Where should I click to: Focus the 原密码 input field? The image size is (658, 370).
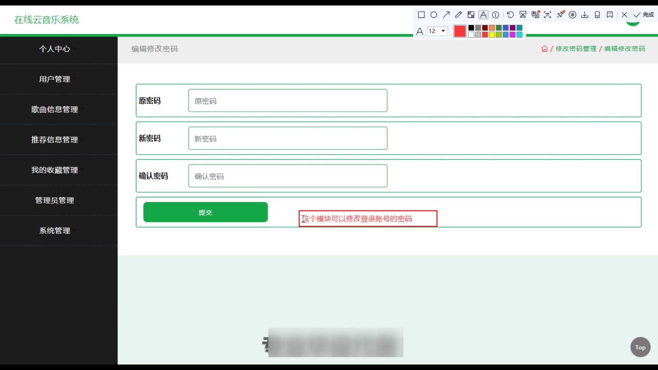click(x=288, y=101)
